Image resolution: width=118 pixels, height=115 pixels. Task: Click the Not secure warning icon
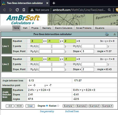32,10
